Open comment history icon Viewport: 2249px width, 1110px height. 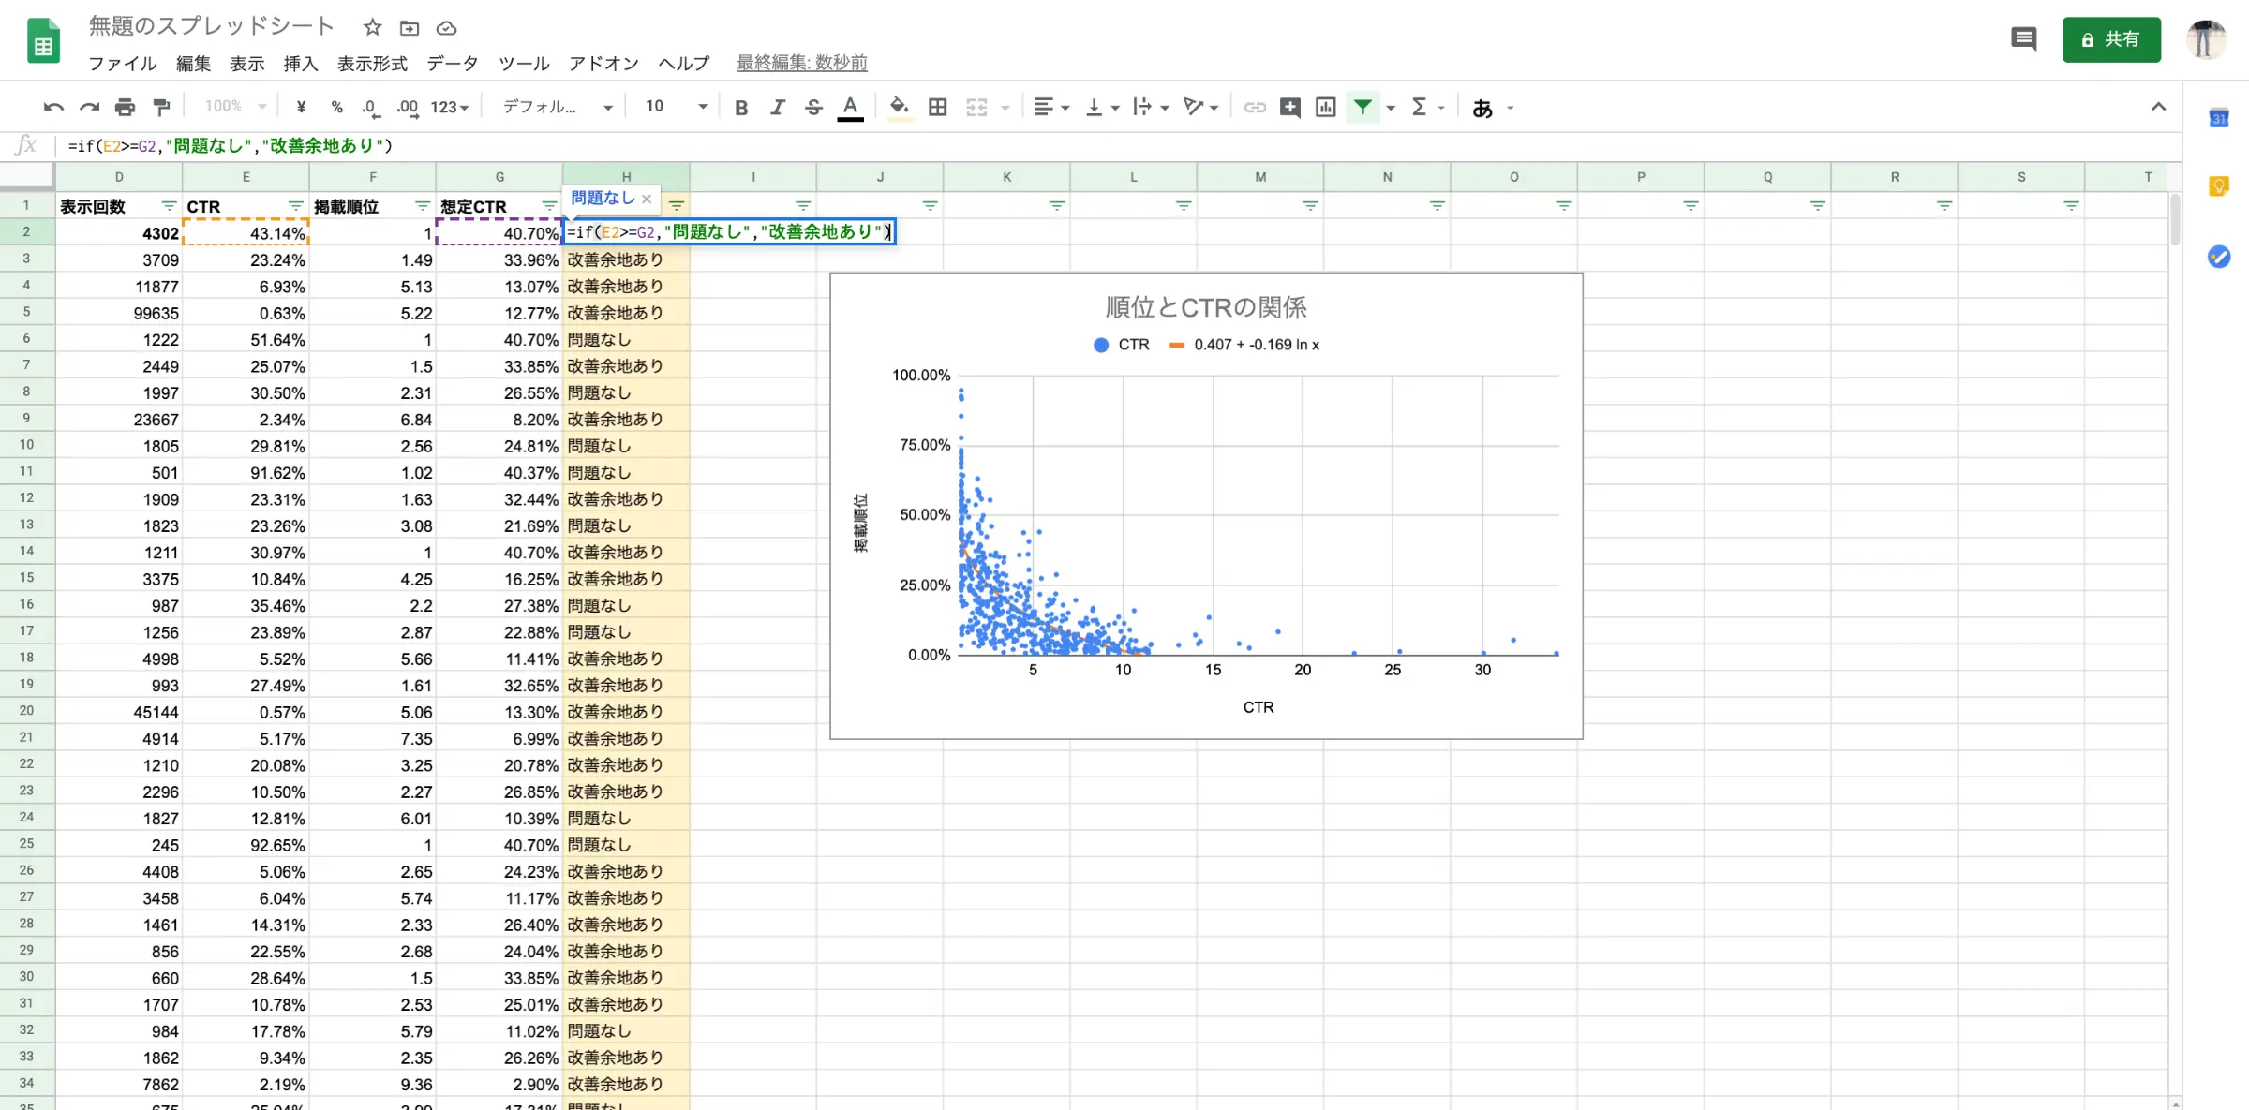coord(2023,39)
